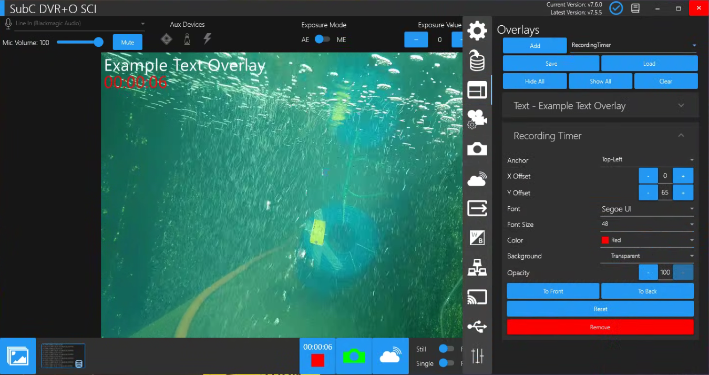
Task: Open the network topology icon
Action: coord(477,268)
